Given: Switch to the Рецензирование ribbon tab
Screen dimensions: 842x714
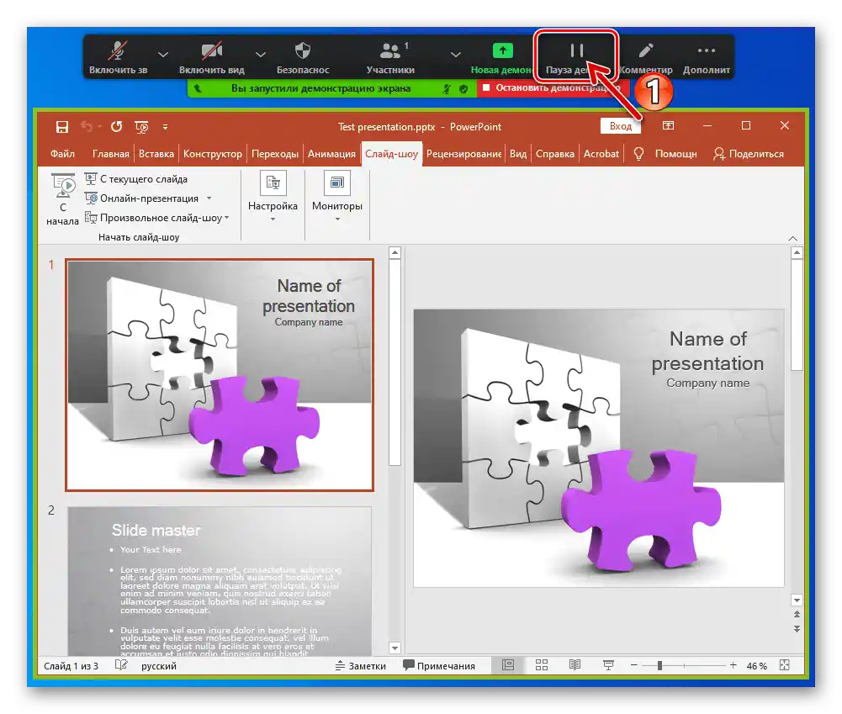Looking at the screenshot, I should pyautogui.click(x=463, y=154).
